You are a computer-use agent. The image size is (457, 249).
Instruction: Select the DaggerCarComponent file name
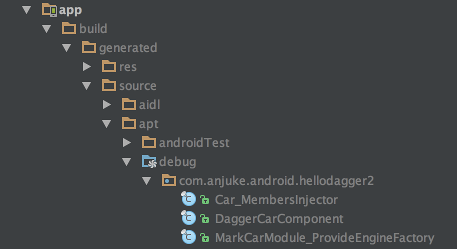point(279,218)
